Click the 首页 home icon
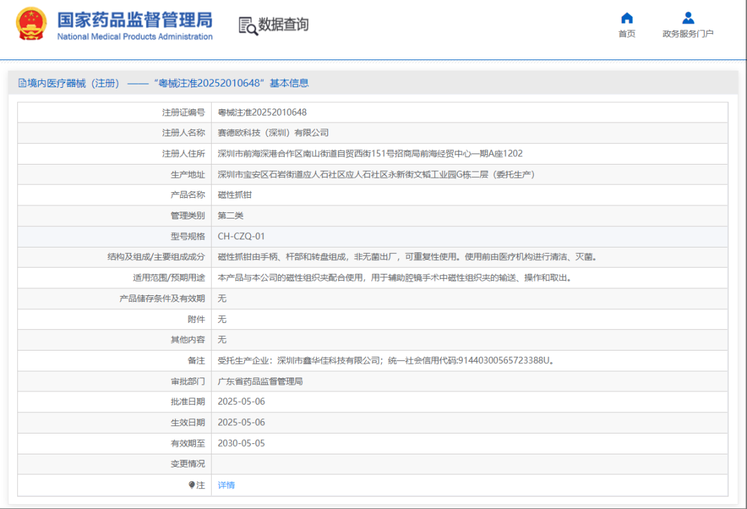 [627, 18]
